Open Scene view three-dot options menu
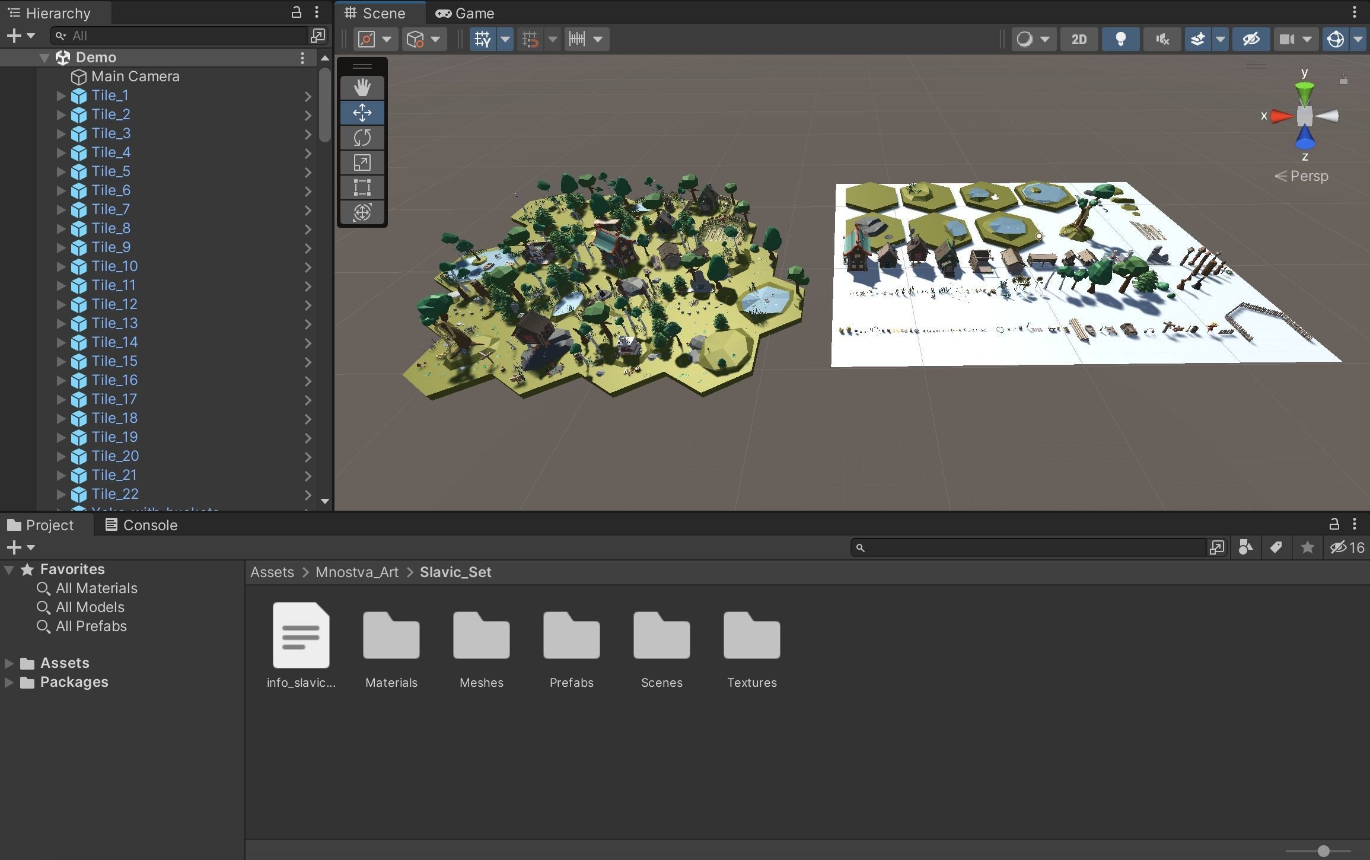 (1354, 12)
